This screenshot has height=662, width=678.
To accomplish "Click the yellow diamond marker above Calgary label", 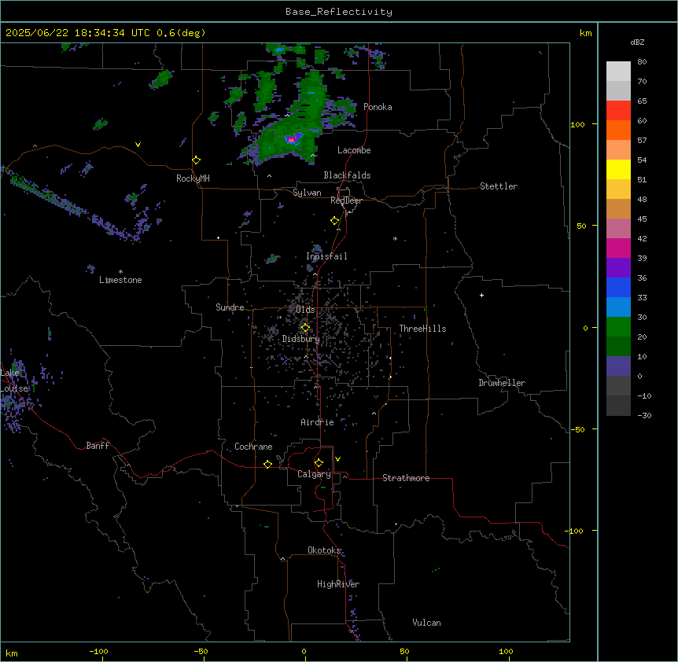I will [319, 463].
